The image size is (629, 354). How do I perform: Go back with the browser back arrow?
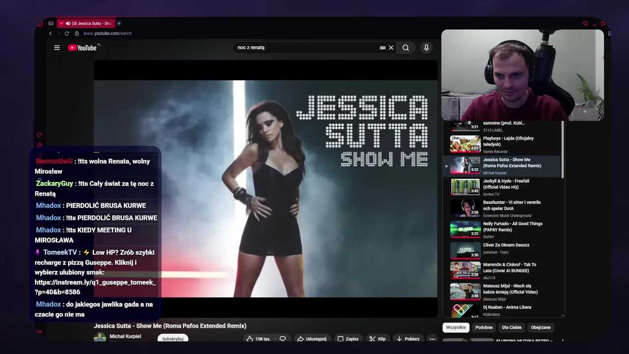click(50, 33)
